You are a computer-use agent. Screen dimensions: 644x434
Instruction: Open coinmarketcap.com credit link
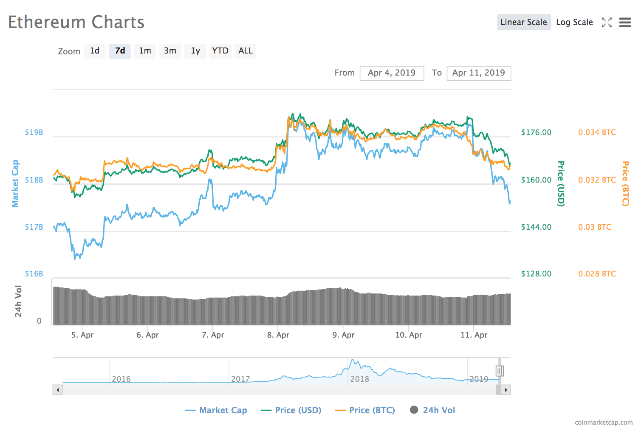click(604, 423)
